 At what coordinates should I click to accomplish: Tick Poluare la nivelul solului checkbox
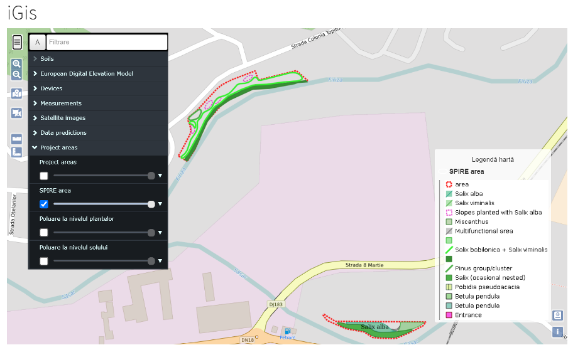[44, 261]
